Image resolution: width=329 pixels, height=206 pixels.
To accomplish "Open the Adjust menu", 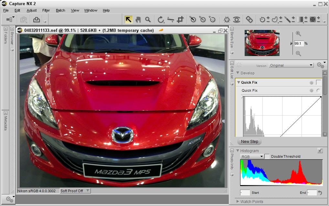I will [x=32, y=10].
